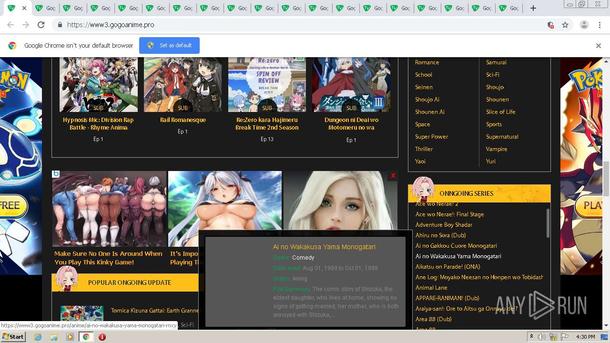Open Ai no Gakkou Cuore Monogatari series
The image size is (610, 343).
456,246
